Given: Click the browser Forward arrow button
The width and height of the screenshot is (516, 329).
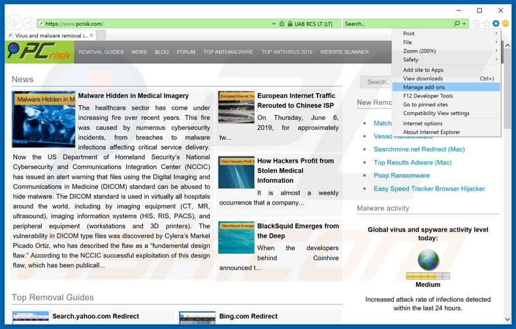Looking at the screenshot, I should [x=29, y=23].
